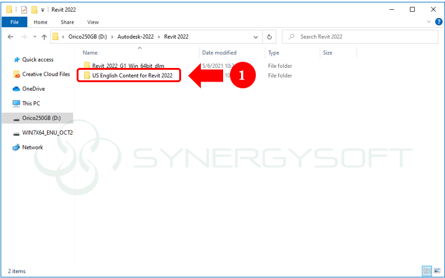Click the Forward navigation arrow

pos(24,37)
